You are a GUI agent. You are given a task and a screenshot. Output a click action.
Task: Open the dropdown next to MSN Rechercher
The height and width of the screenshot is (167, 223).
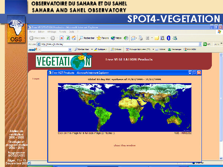pos(92,49)
